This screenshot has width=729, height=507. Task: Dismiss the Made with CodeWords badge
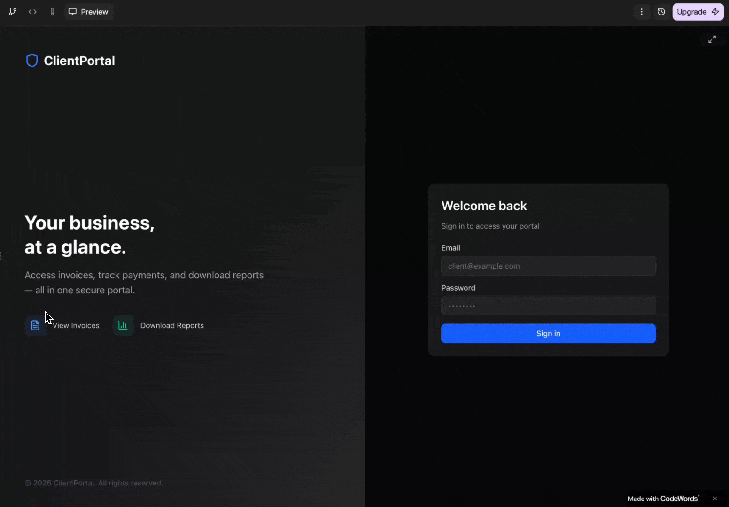coord(715,499)
